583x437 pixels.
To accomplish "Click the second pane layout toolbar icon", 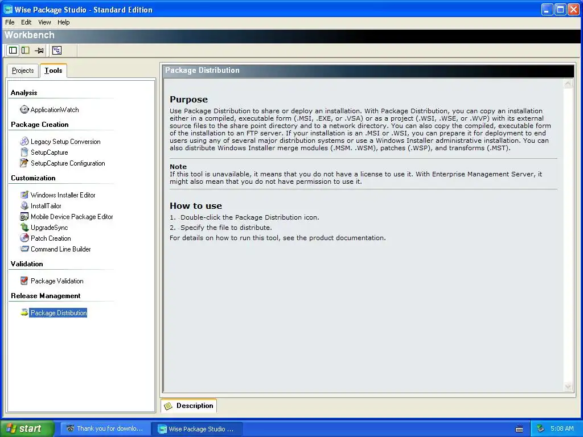I will [x=25, y=50].
